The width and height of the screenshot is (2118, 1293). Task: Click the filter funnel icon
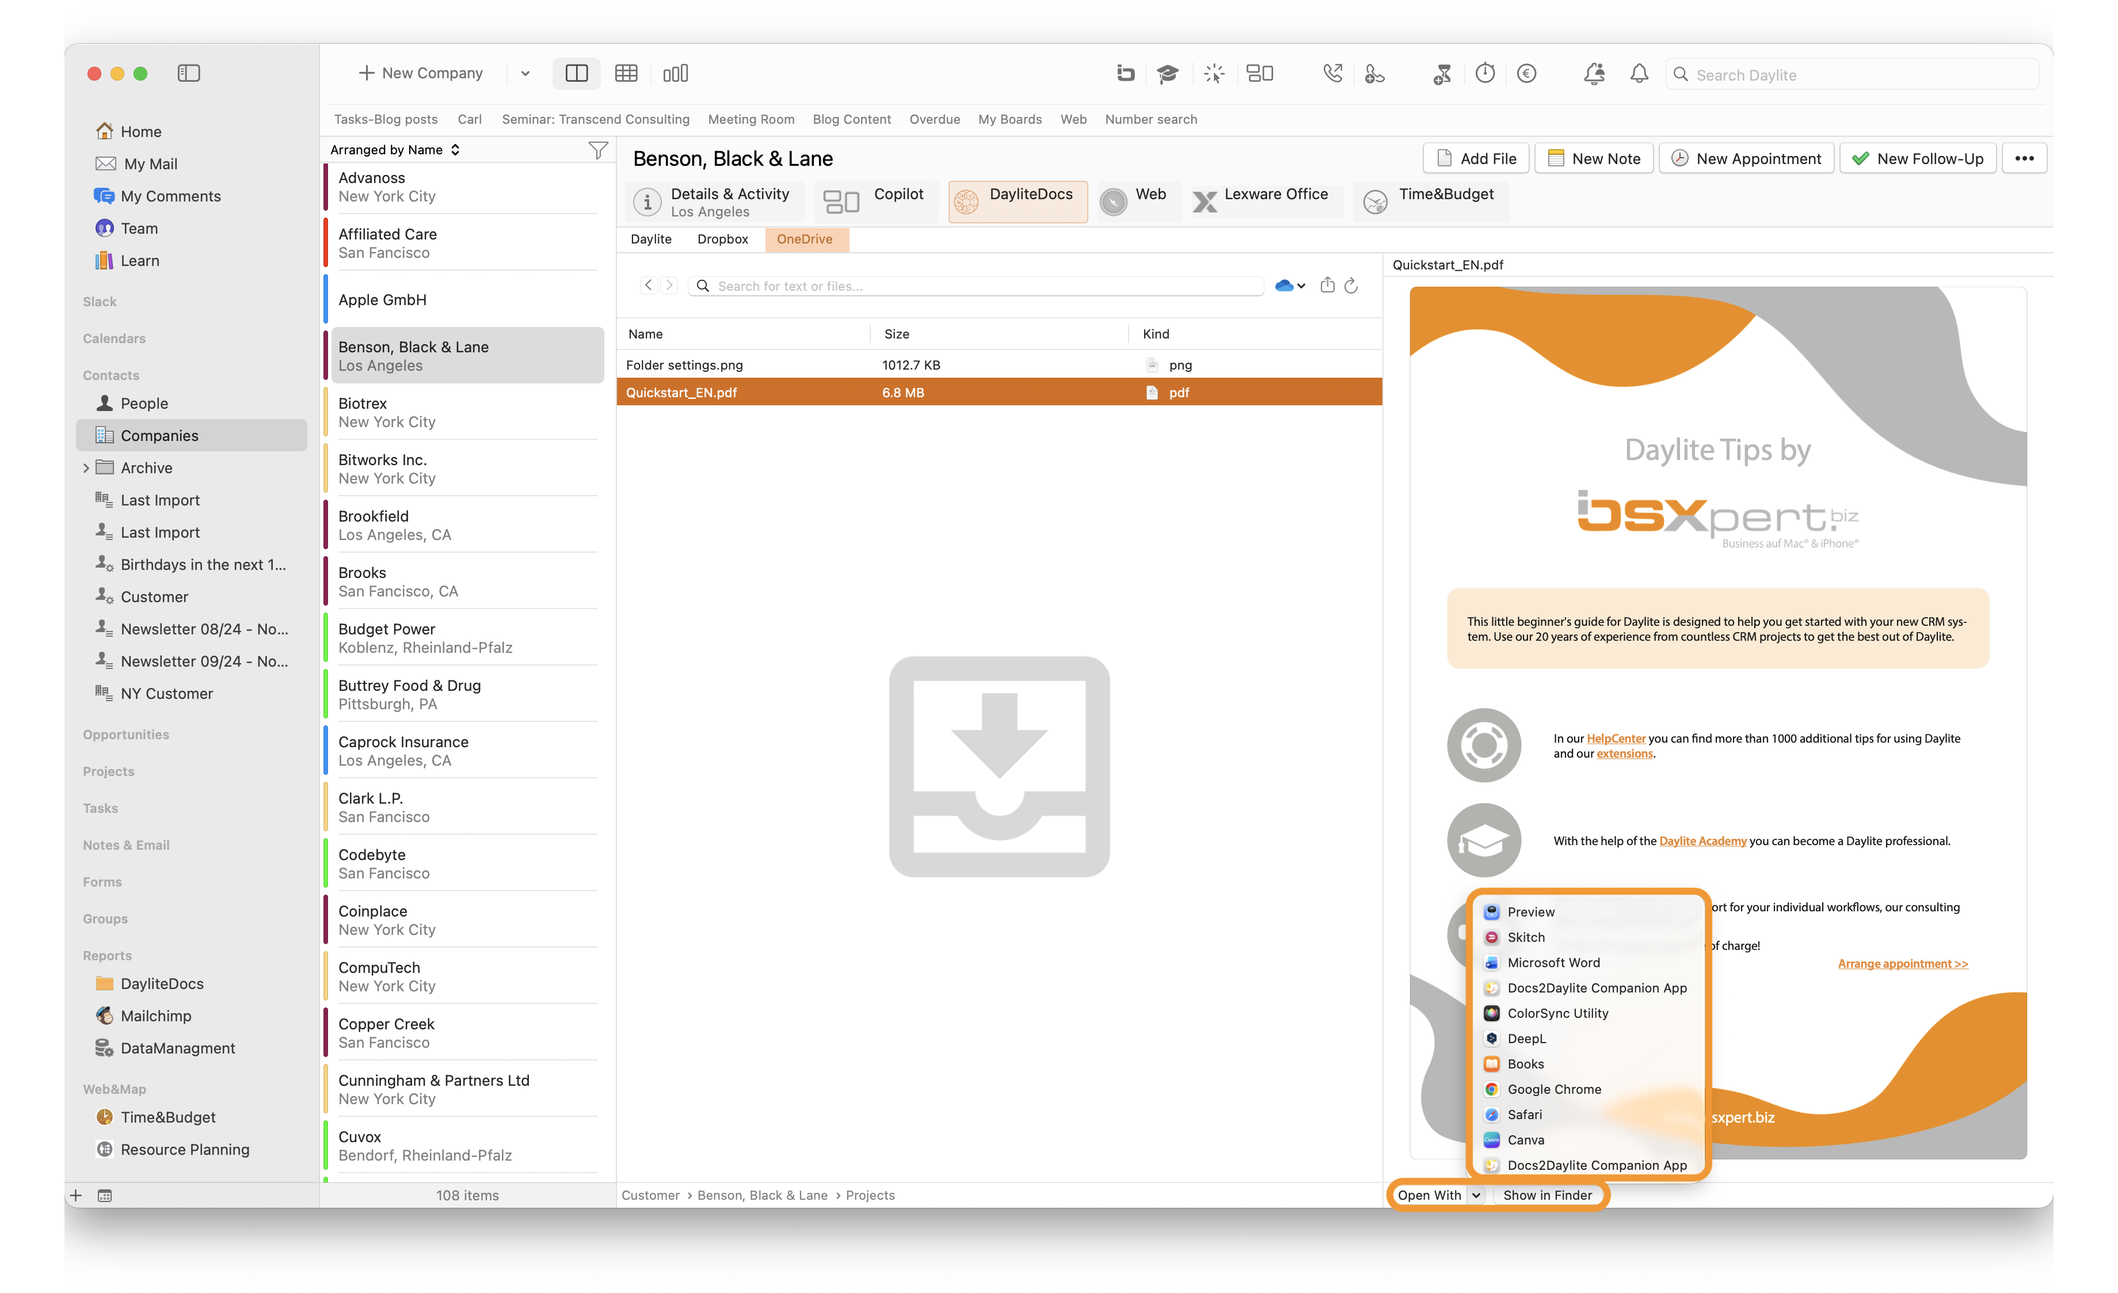pos(597,150)
